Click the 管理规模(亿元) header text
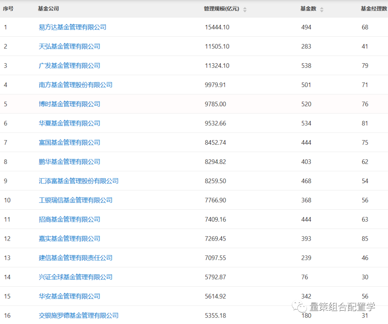This screenshot has height=324, width=388. [221, 9]
